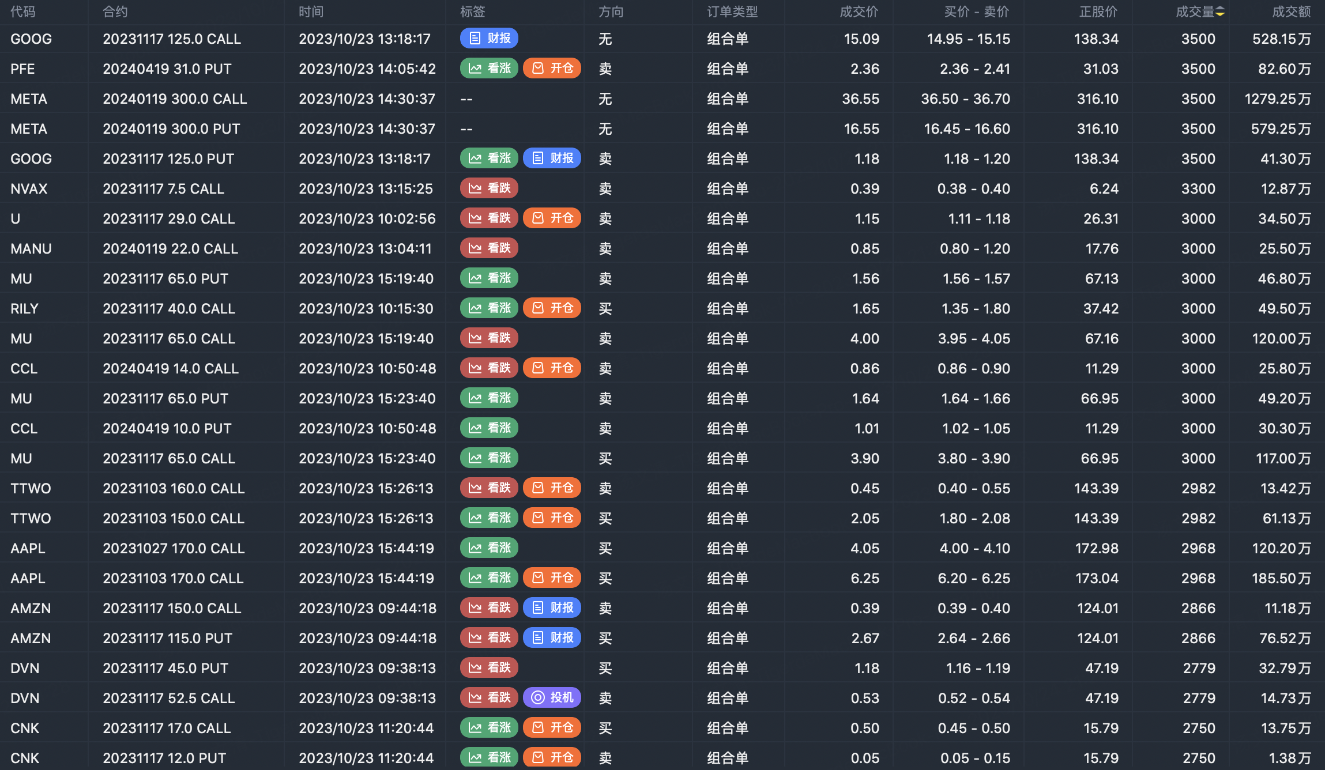This screenshot has width=1325, height=770.
Task: Click the 开仓 tag in CNK 17.0 CALL row
Action: 552,727
